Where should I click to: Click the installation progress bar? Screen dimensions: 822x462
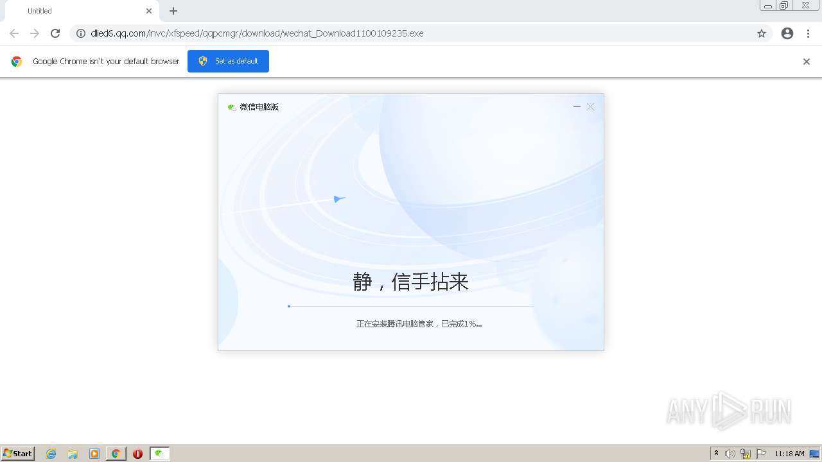(x=411, y=307)
